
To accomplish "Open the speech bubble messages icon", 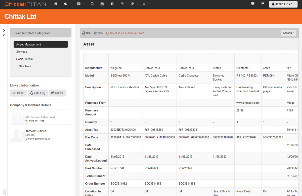I will click(253, 4).
